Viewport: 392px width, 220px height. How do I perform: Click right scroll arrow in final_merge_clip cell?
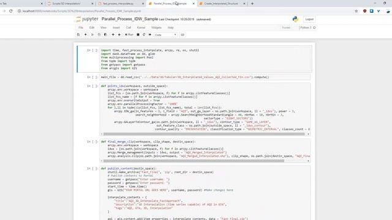308,161
